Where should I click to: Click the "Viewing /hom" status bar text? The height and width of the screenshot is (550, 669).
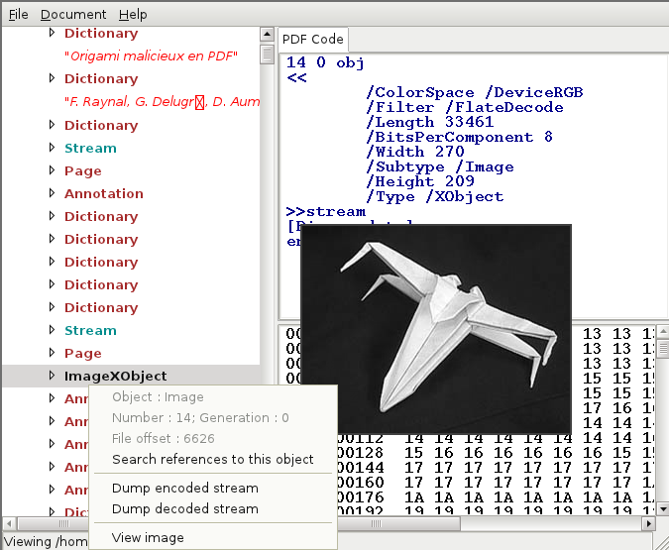(46, 541)
